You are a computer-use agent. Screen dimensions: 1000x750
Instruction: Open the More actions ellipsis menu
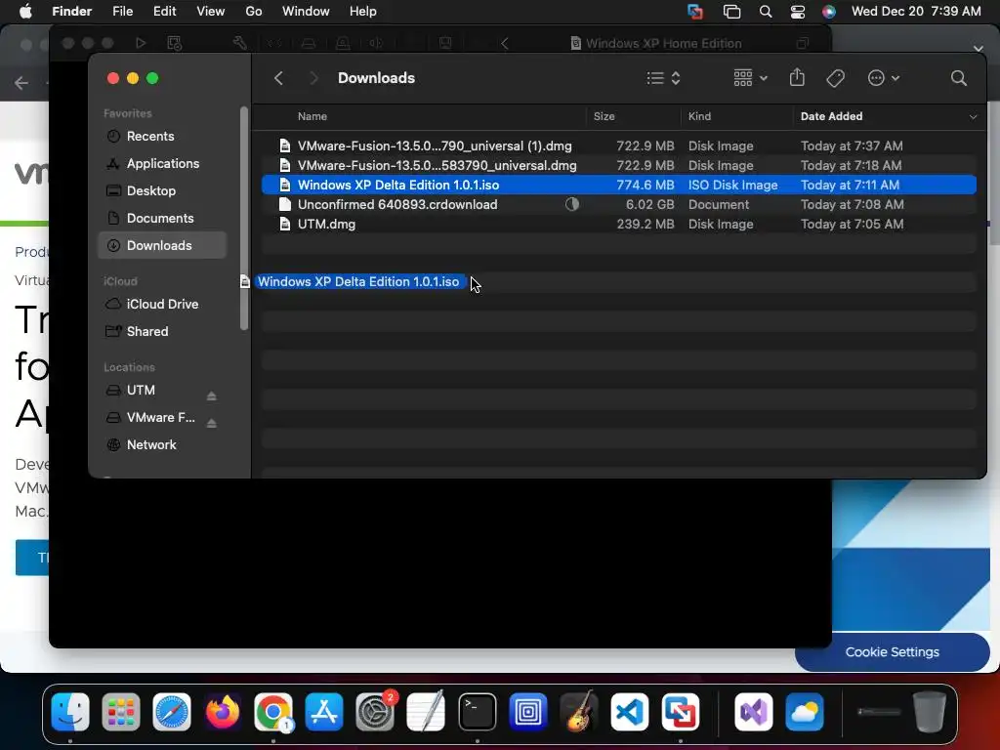click(883, 78)
